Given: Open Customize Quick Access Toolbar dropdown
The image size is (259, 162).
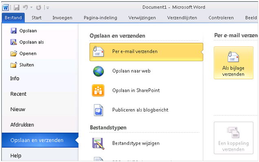Looking at the screenshot, I should 48,8.
